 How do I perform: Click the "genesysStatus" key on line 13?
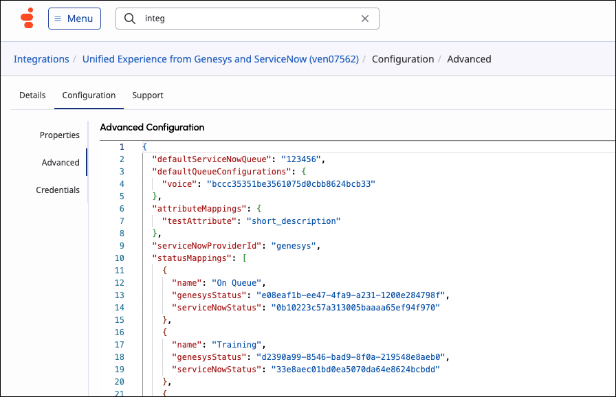[210, 295]
